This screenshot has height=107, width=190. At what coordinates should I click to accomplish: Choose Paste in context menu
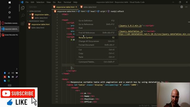pyautogui.click(x=96, y=57)
